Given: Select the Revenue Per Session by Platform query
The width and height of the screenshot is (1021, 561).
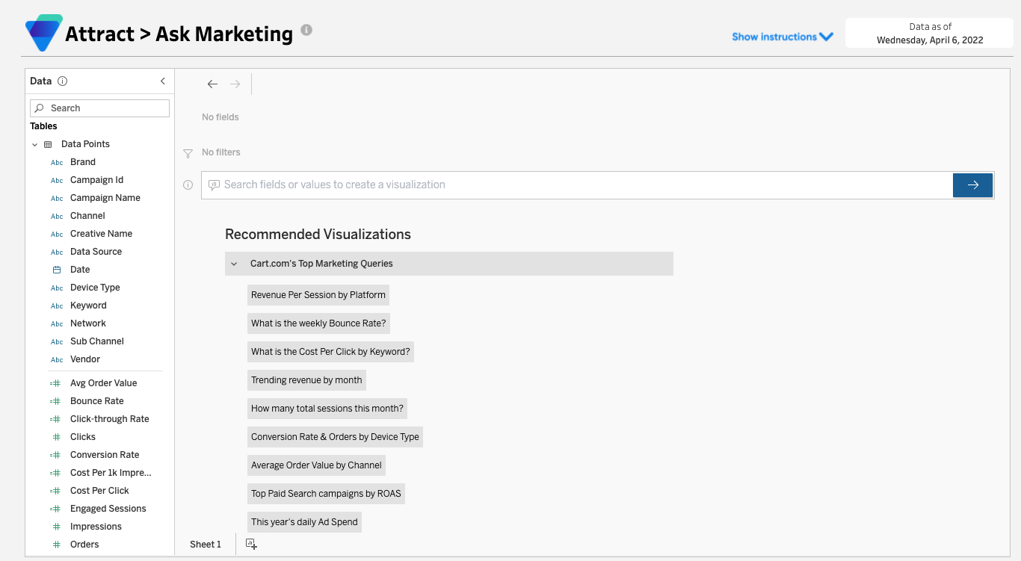Looking at the screenshot, I should point(318,294).
